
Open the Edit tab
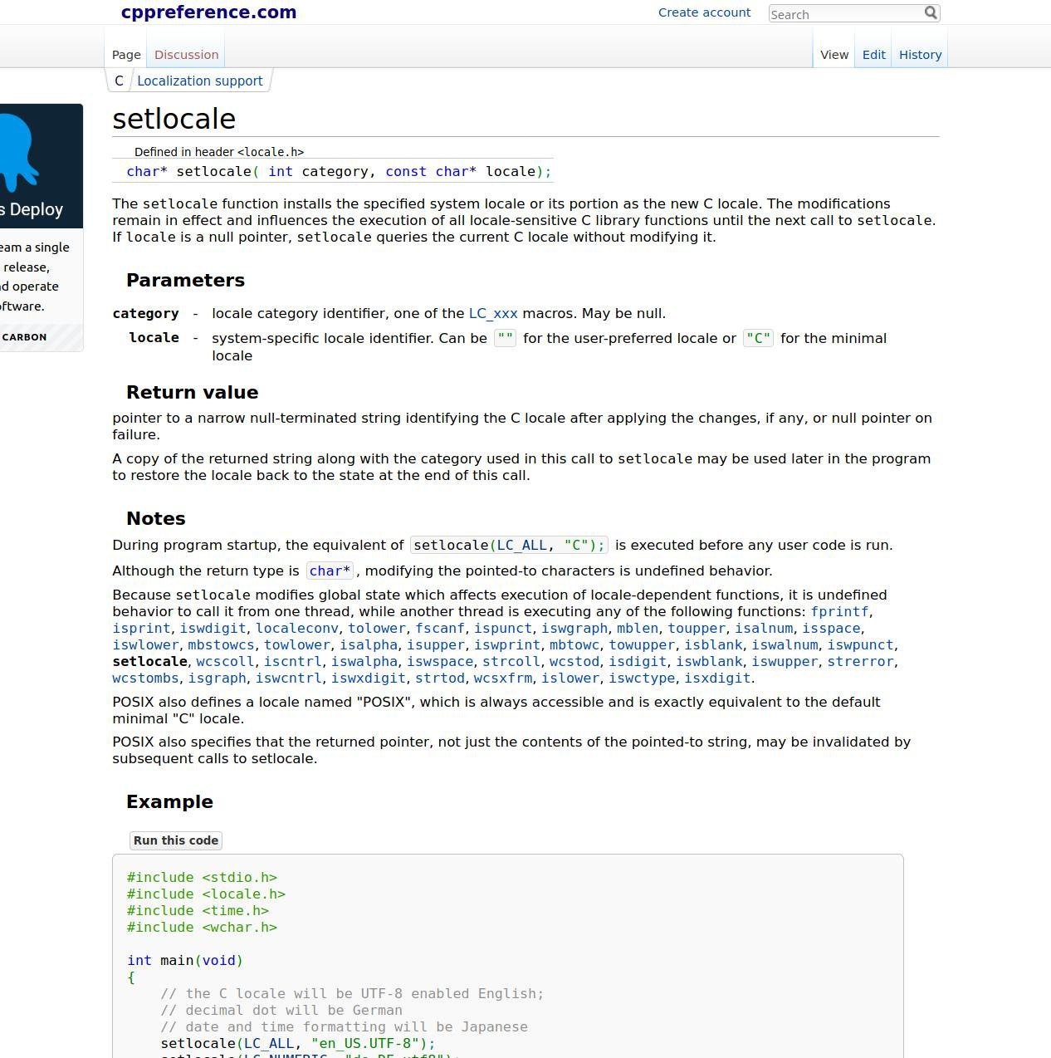873,55
